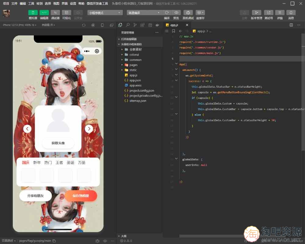Viewport: 305px width, 244px height.
Task: Expand the 大纲 outline section
Action: pos(140,236)
